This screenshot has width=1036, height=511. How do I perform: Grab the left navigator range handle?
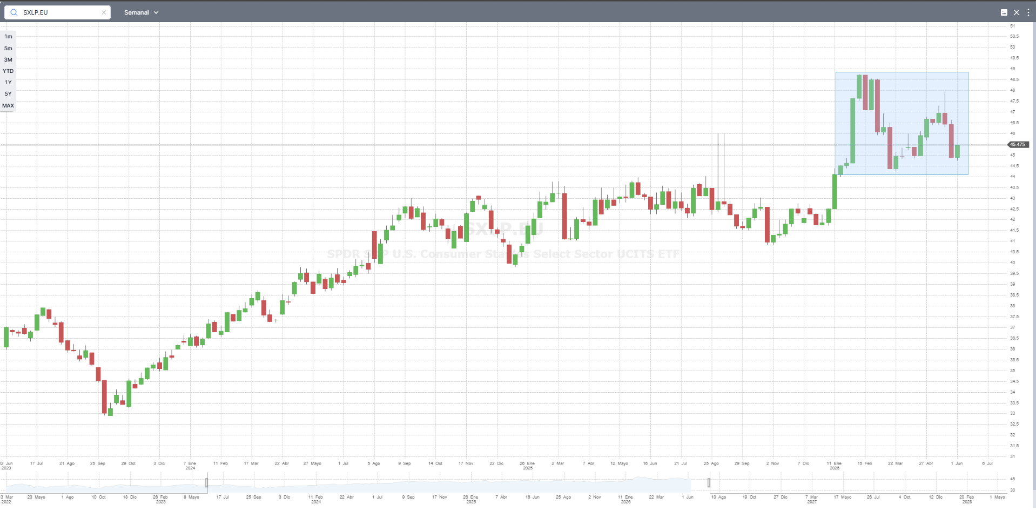(x=206, y=482)
